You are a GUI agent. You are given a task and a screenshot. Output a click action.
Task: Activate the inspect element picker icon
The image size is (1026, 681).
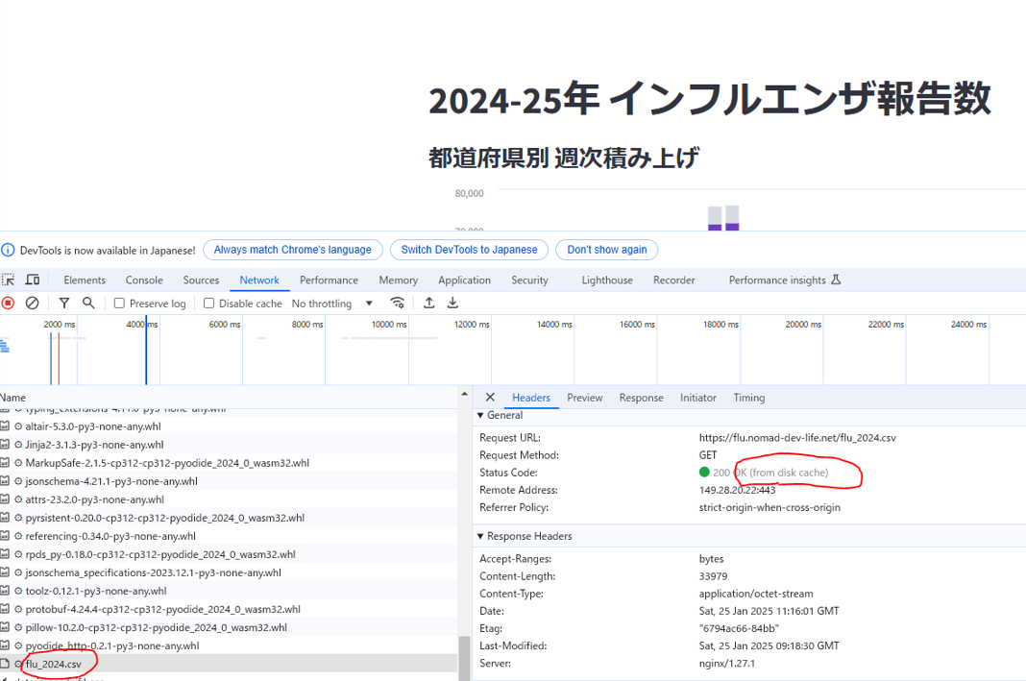pos(8,280)
